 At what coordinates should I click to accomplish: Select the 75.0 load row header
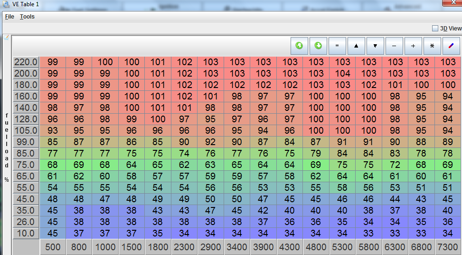coord(26,165)
